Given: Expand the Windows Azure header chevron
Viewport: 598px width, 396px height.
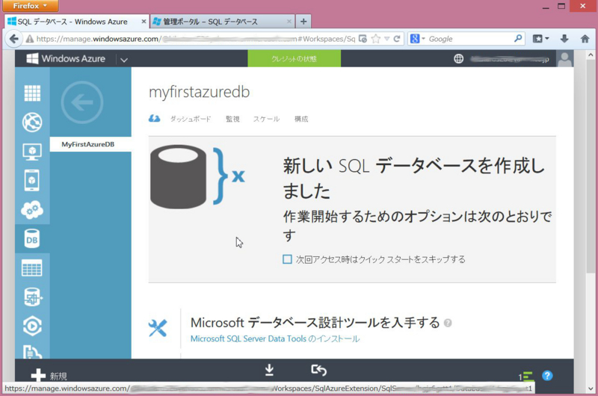Looking at the screenshot, I should click(x=124, y=60).
